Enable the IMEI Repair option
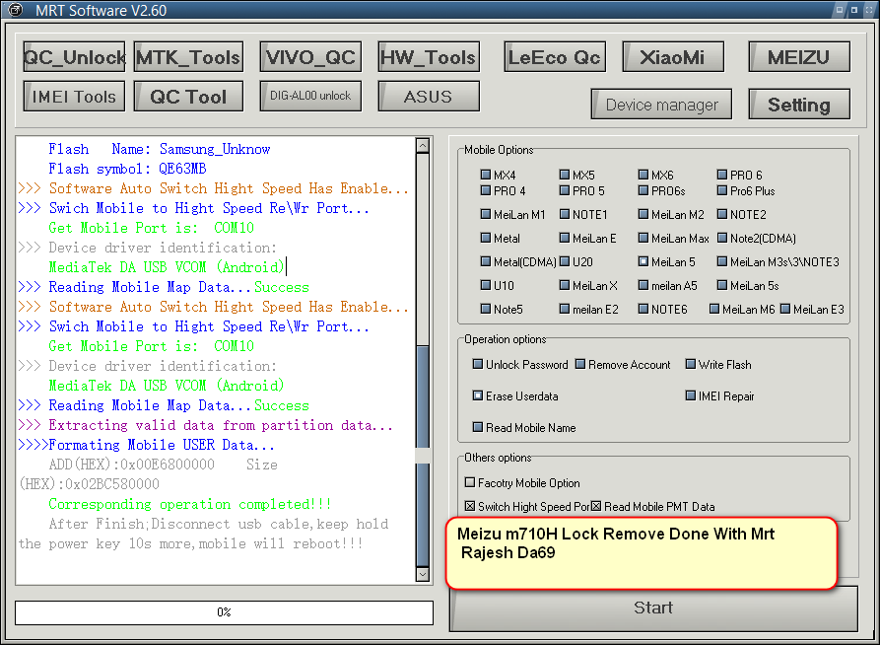 click(x=691, y=395)
